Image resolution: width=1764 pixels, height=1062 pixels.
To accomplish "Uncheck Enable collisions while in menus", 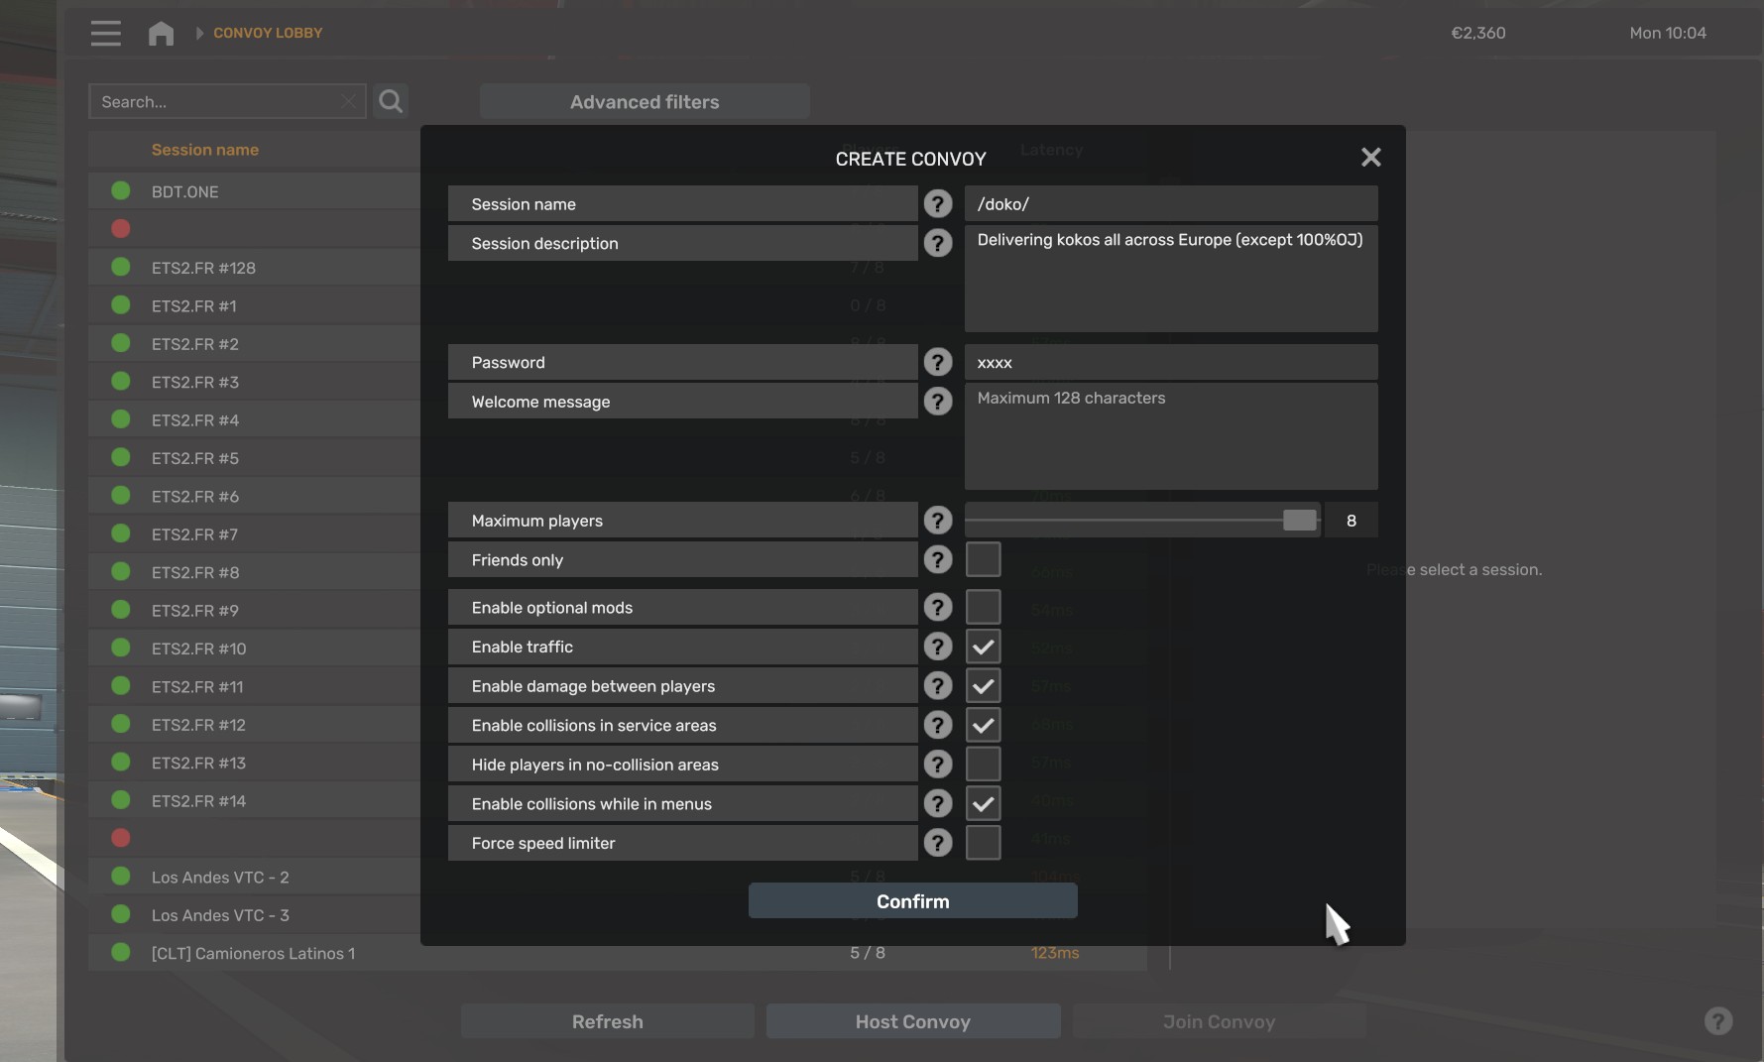I will tap(983, 803).
